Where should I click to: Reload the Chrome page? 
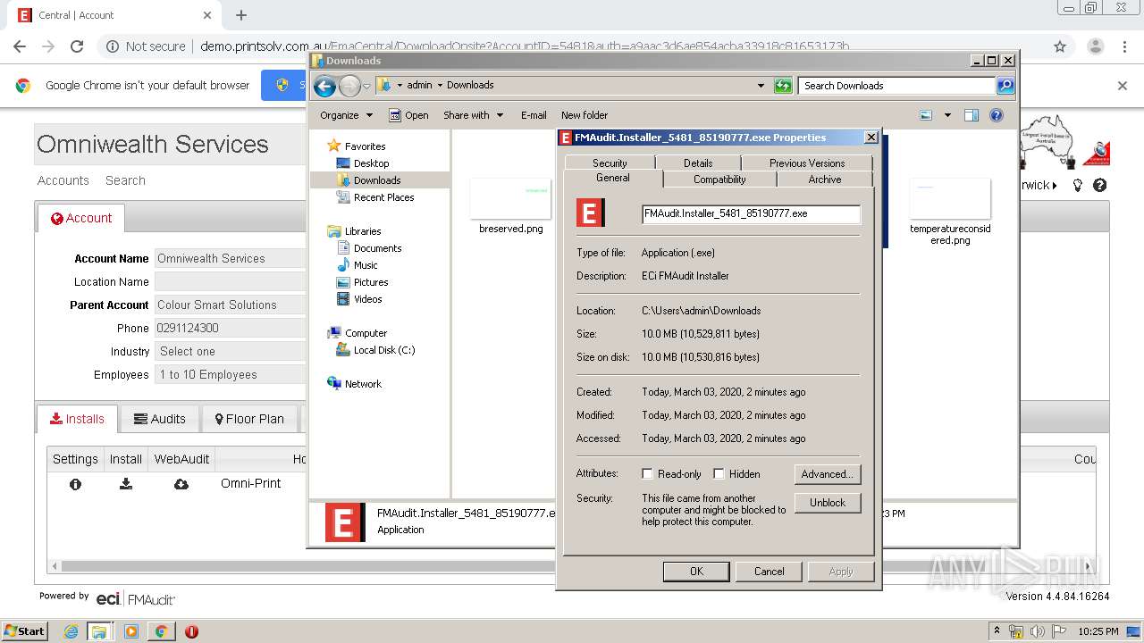coord(77,46)
